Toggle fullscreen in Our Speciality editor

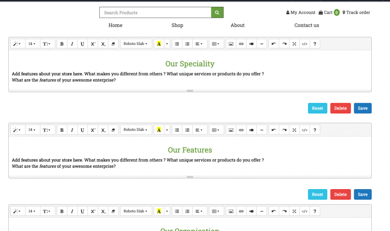[x=294, y=44]
